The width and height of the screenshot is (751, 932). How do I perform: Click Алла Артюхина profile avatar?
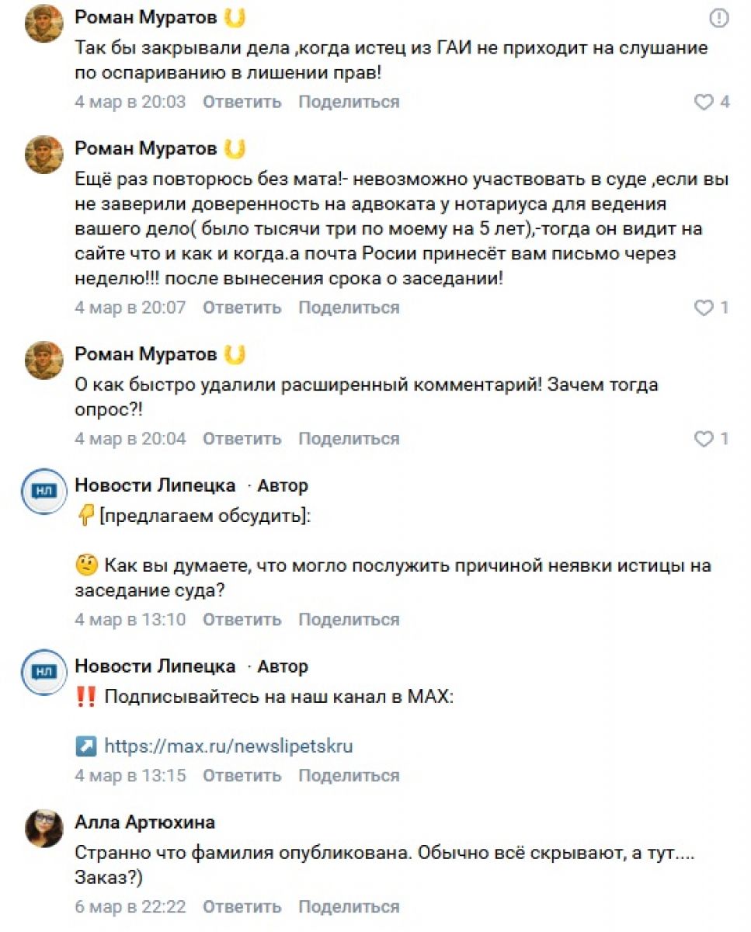tap(44, 828)
